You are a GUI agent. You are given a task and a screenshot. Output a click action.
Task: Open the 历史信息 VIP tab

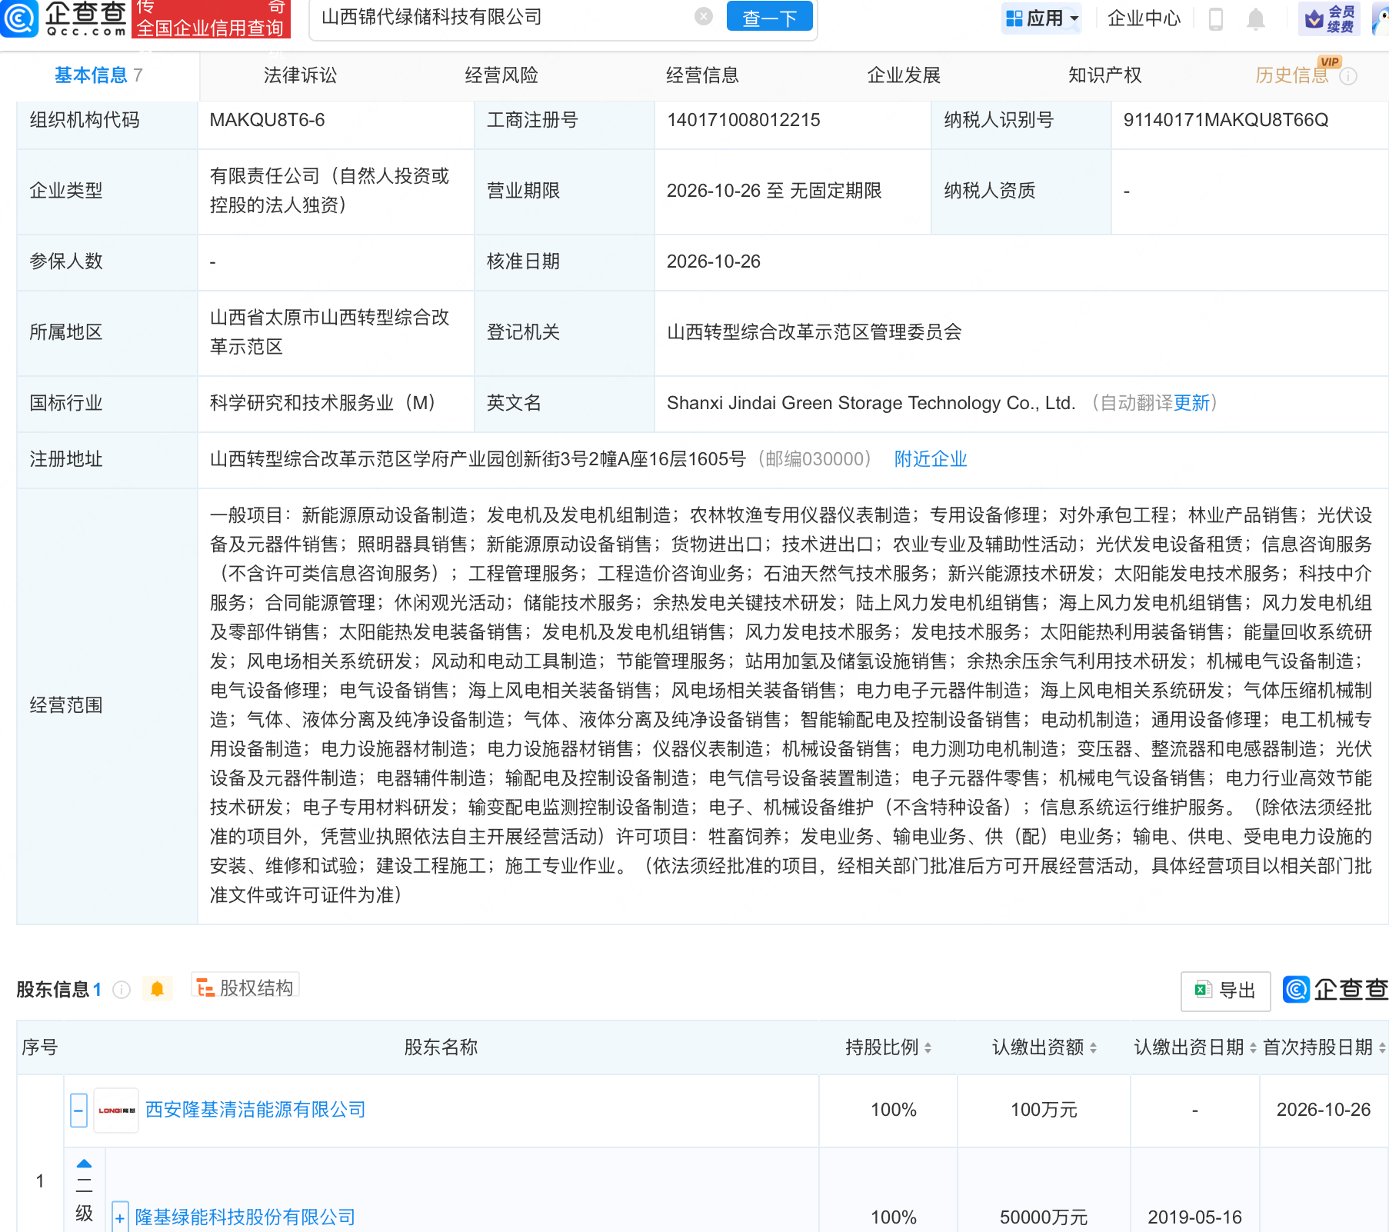click(x=1292, y=75)
